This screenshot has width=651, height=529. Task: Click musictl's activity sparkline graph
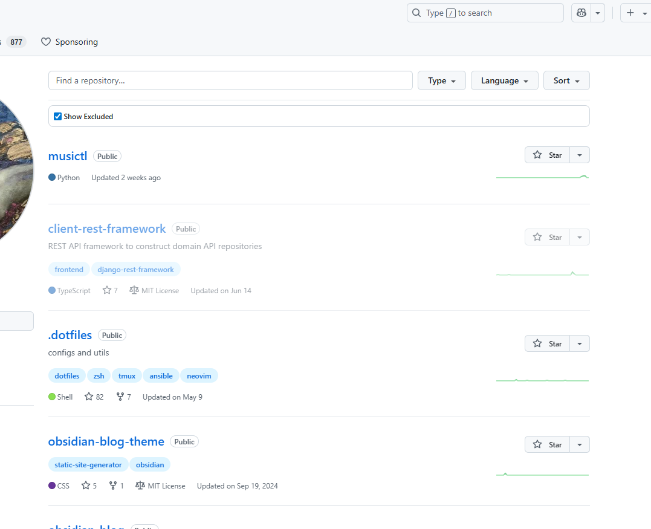coord(542,177)
